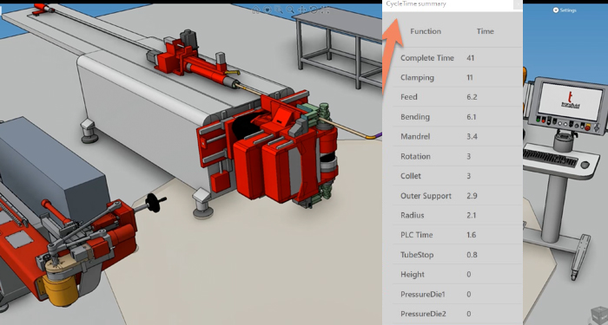
Task: Activate the rotate view tool
Action: pos(314,10)
